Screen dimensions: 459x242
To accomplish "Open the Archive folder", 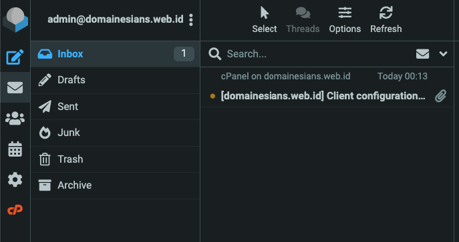I will click(x=116, y=185).
